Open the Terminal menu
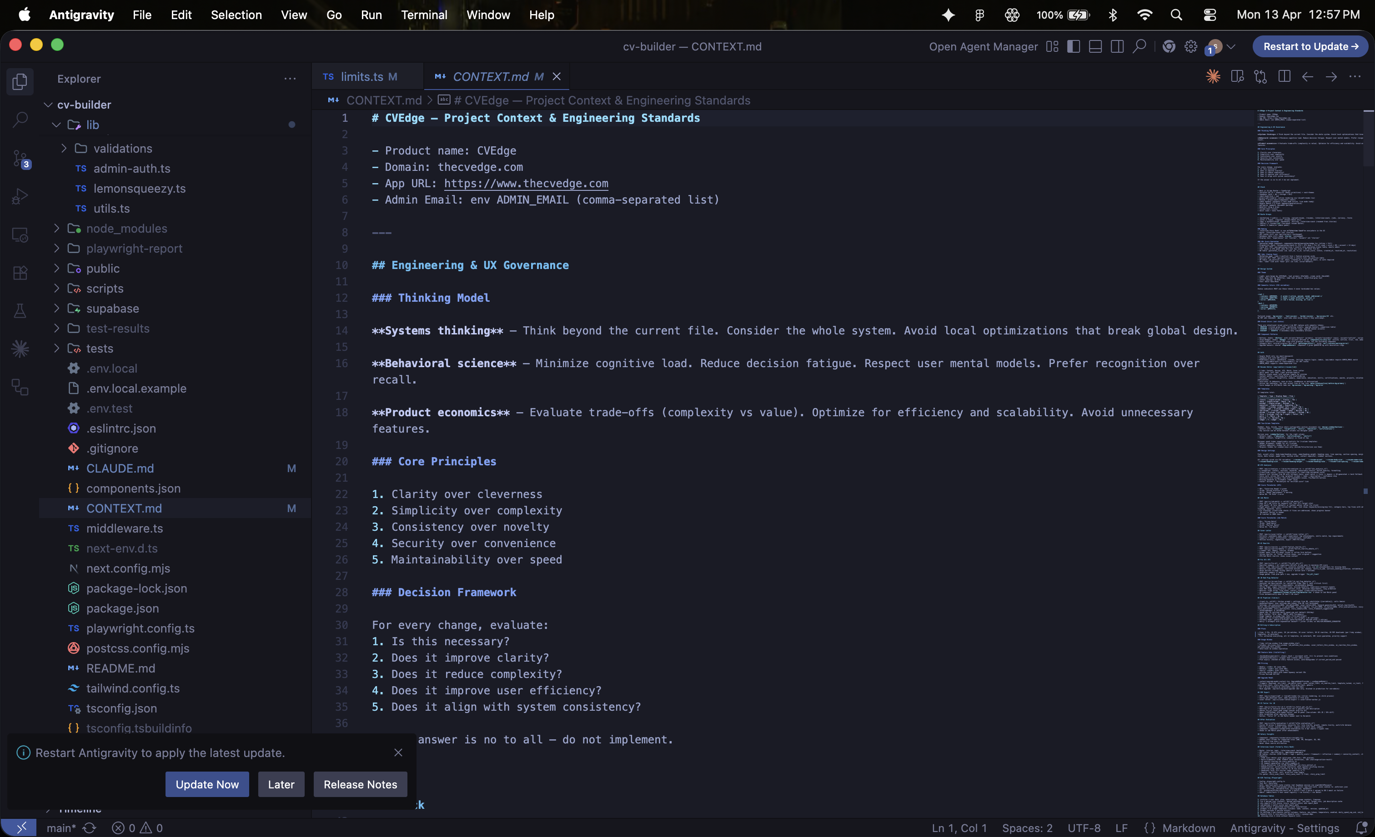Screen dimensions: 1375x837 click(x=424, y=15)
